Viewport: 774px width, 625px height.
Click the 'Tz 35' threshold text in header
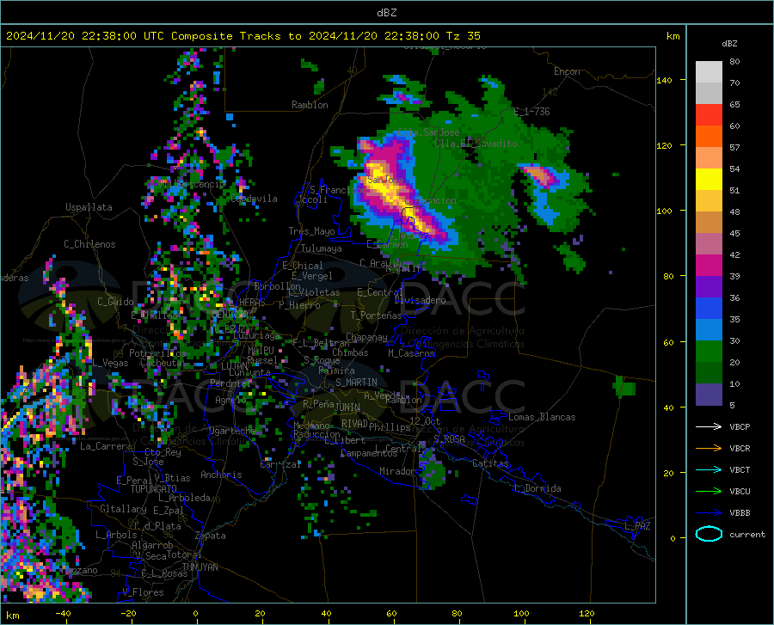(x=463, y=36)
